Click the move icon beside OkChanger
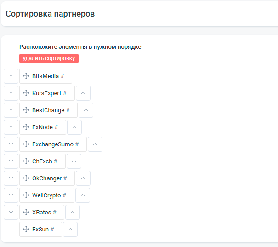The image size is (278, 247). pyautogui.click(x=26, y=178)
